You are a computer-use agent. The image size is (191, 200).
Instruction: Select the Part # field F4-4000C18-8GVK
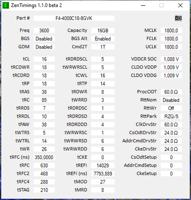pyautogui.click(x=74, y=18)
